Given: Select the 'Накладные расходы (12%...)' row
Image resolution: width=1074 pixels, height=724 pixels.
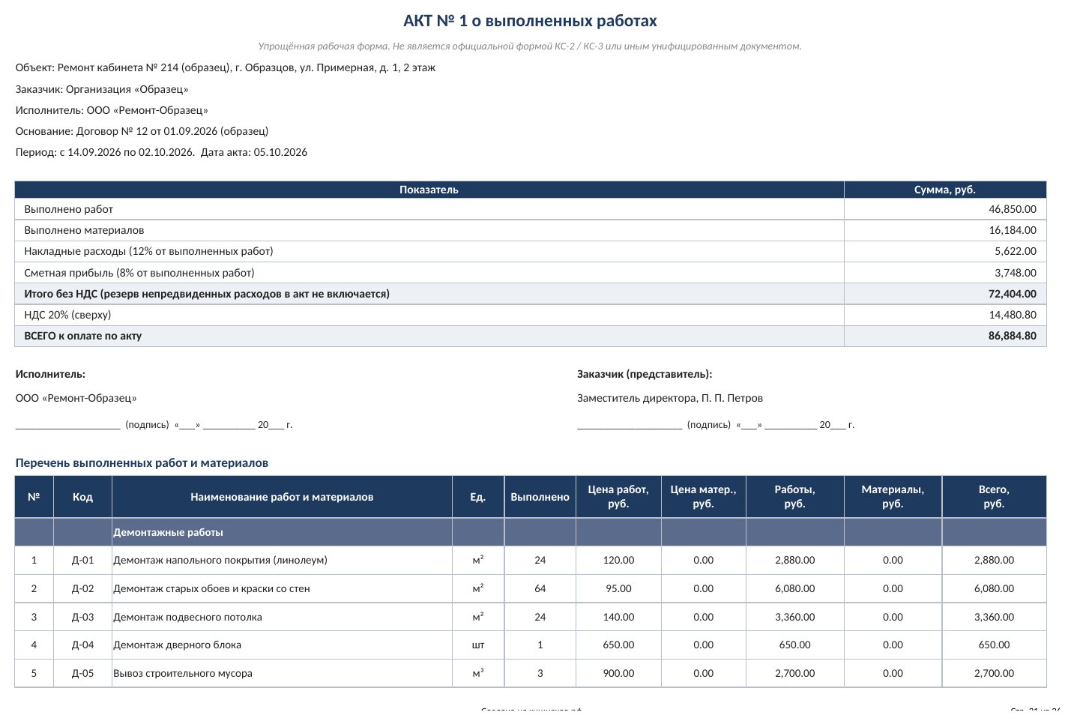Looking at the screenshot, I should pos(530,251).
